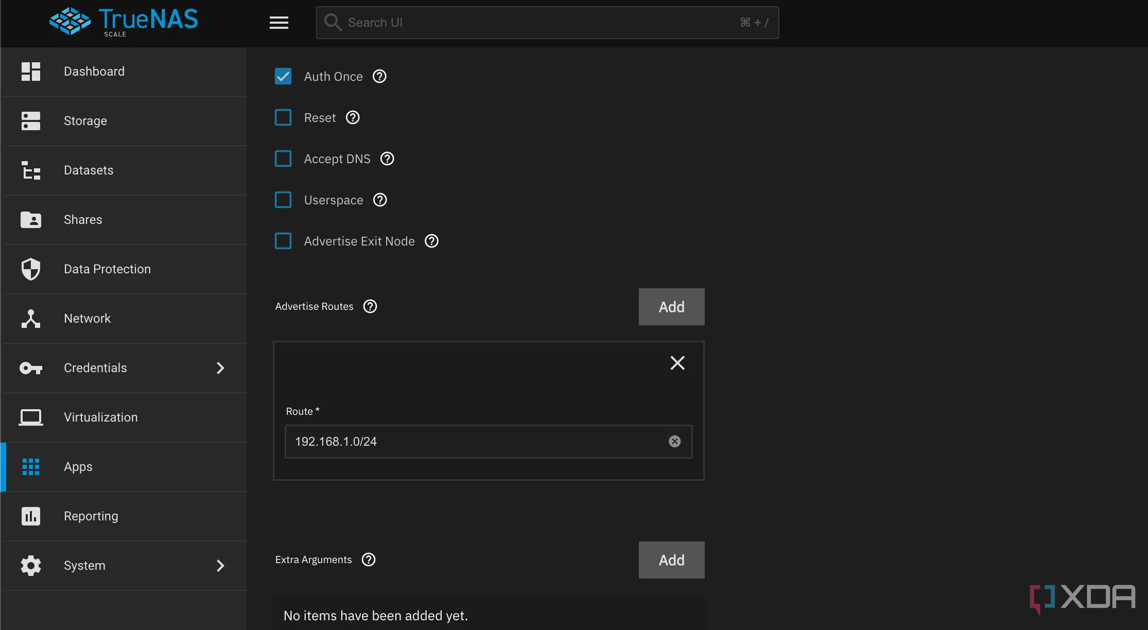1148x630 pixels.
Task: Toggle the hamburger sidebar menu
Action: point(279,23)
